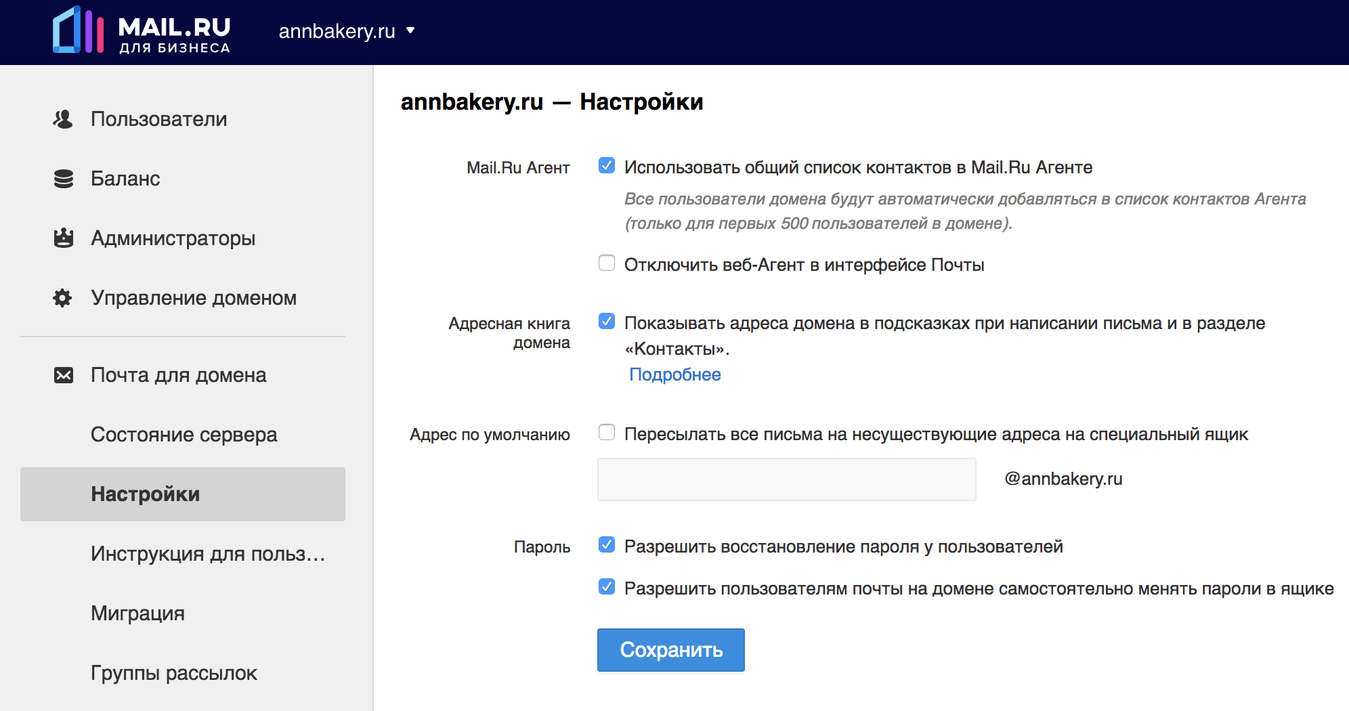Click the italic note about 500 пользователей
This screenshot has width=1349, height=711.
(x=965, y=211)
